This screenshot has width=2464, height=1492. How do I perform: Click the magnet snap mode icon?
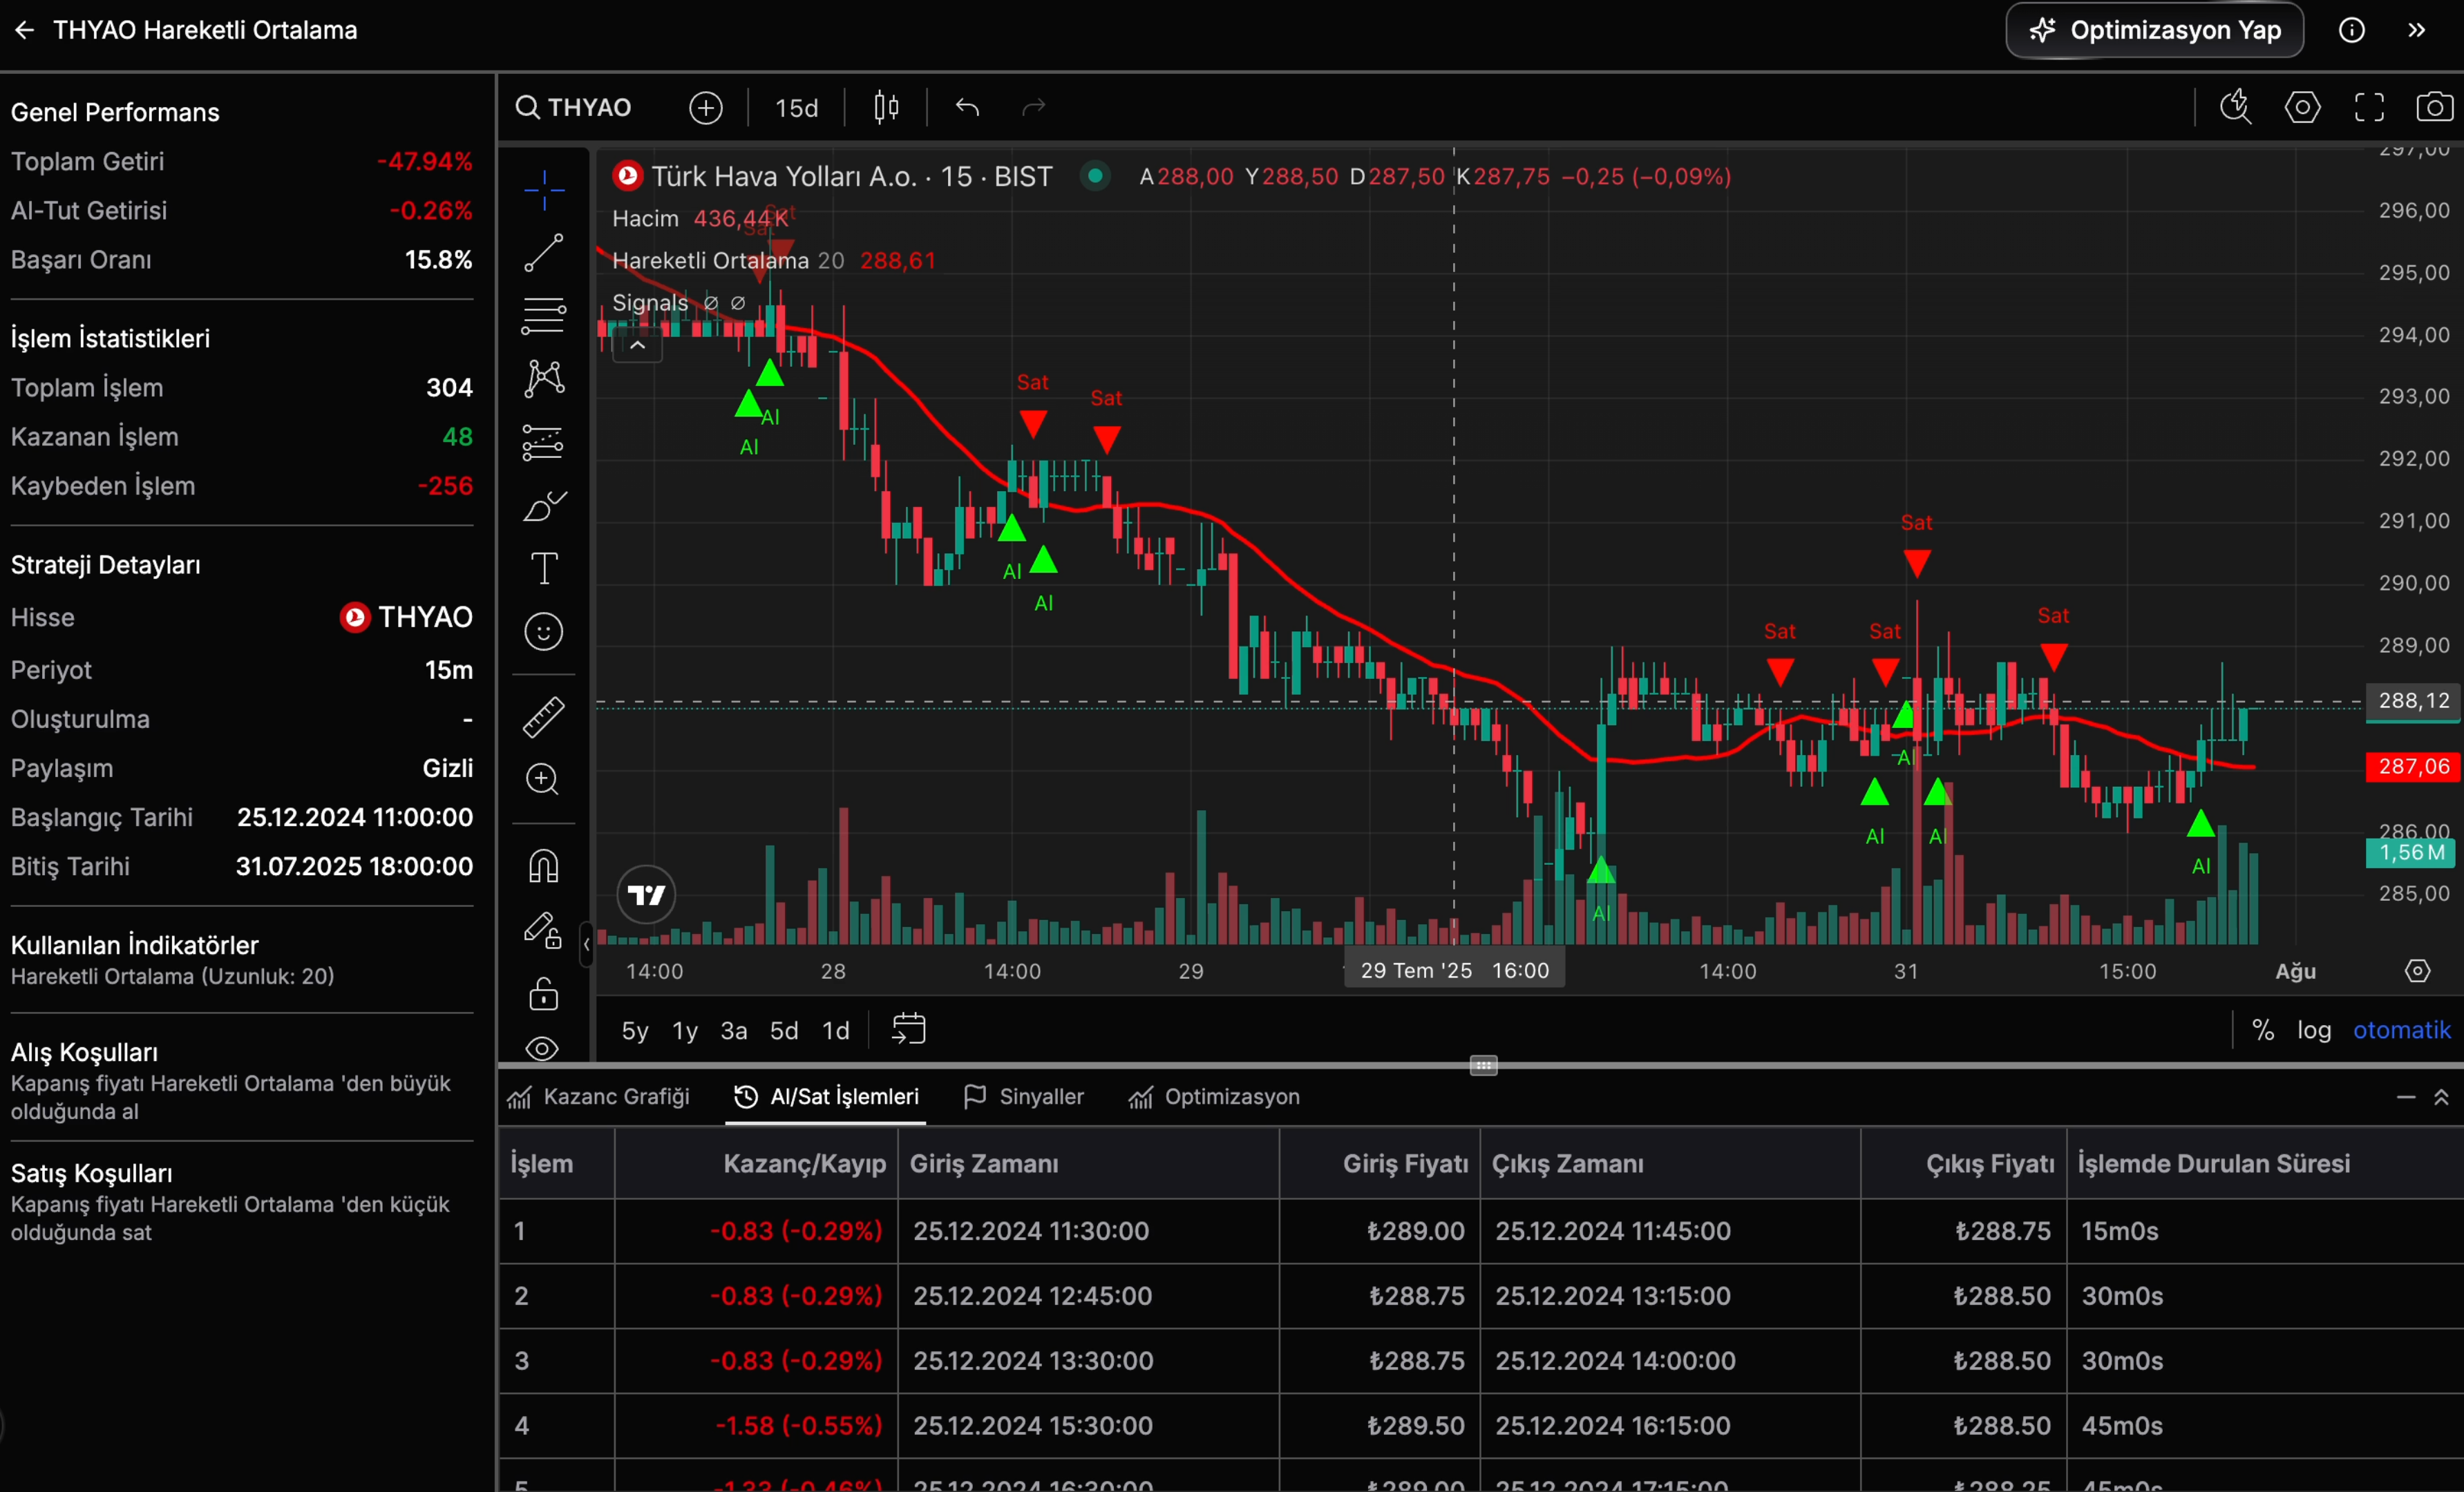point(543,866)
